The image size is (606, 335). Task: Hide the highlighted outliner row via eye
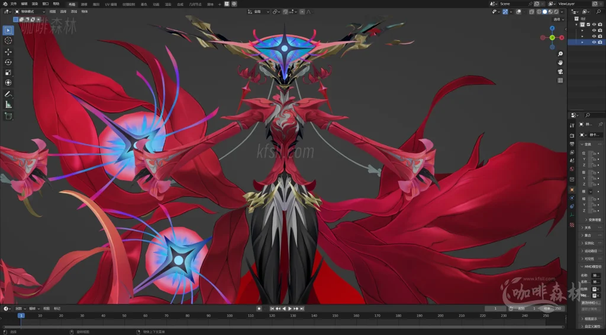(594, 42)
